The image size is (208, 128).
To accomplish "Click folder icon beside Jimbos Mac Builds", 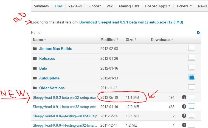I will click(35, 49).
